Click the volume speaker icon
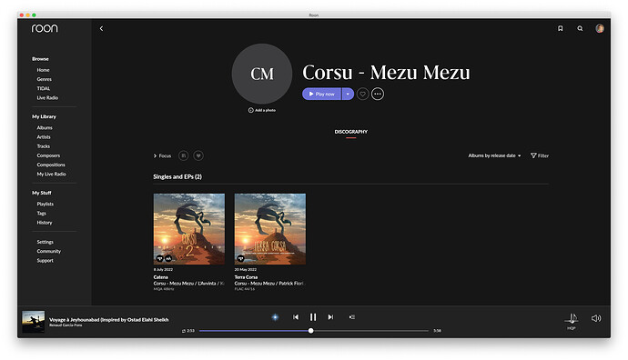This screenshot has height=360, width=628. pyautogui.click(x=596, y=318)
